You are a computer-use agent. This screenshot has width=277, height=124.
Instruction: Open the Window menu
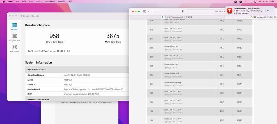point(61,2)
